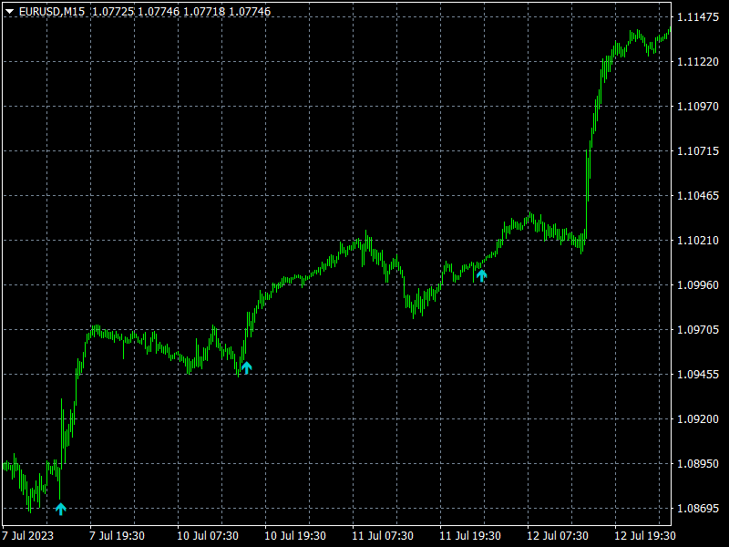The width and height of the screenshot is (729, 547).
Task: Click price label 1.08950 on the scale
Action: 698,464
